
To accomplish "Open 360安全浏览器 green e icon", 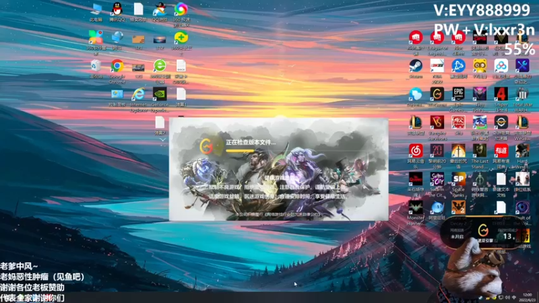I will 160,65.
